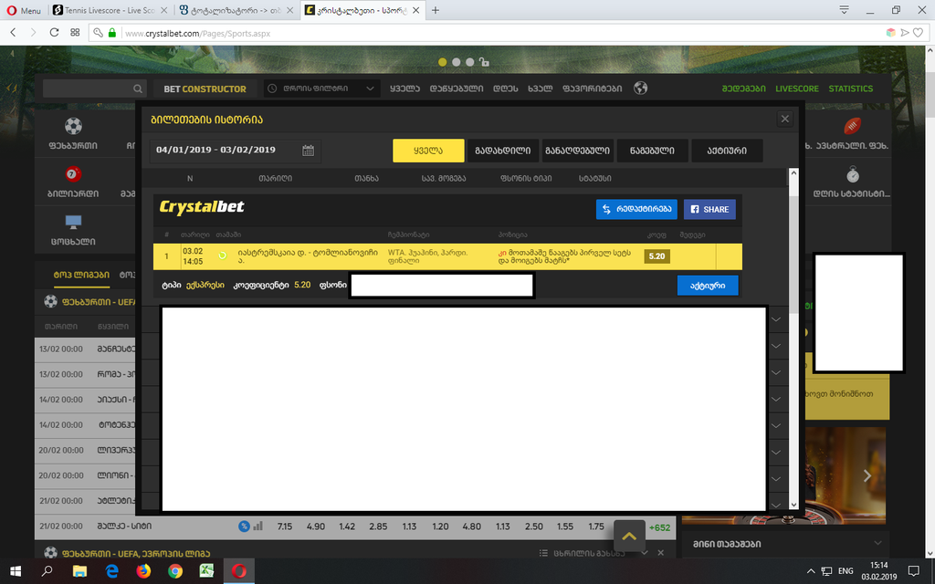Select the third banner carousel dot
Image resolution: width=935 pixels, height=584 pixels.
click(470, 62)
